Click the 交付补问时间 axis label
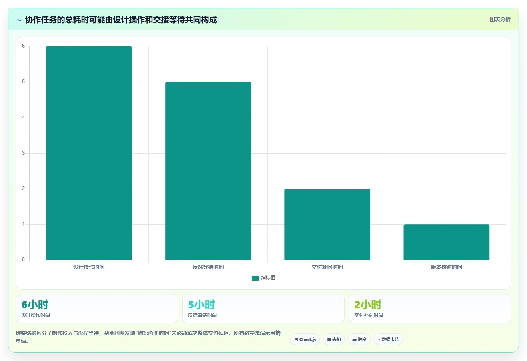 pyautogui.click(x=327, y=267)
